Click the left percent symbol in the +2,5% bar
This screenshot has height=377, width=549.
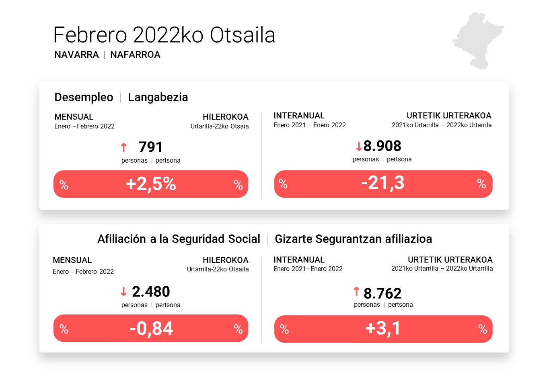tap(64, 185)
